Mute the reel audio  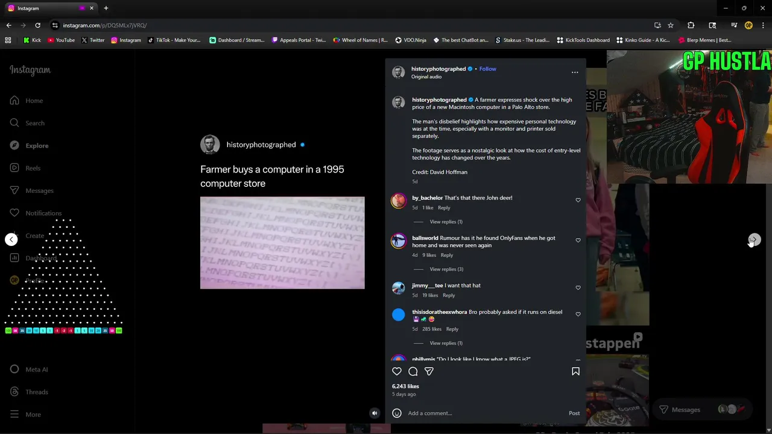point(375,413)
